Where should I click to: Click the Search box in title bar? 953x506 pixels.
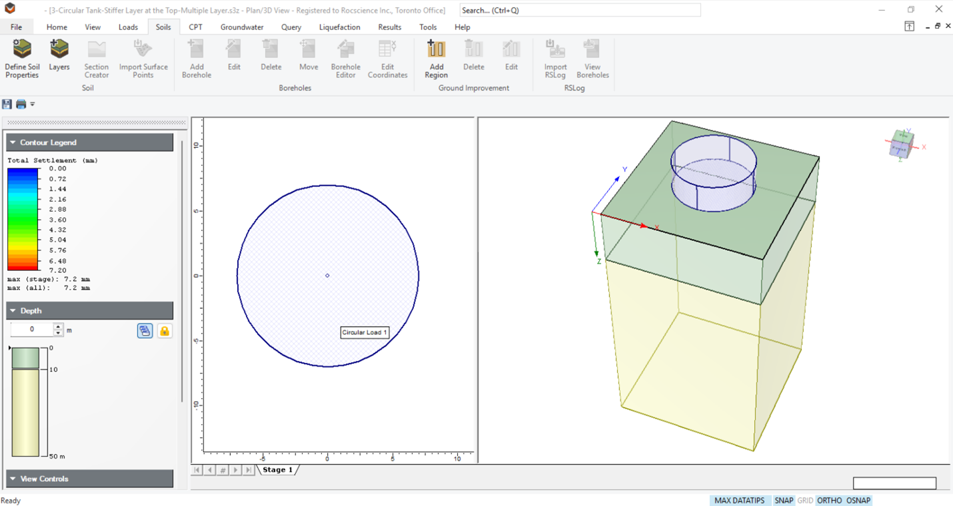(579, 10)
